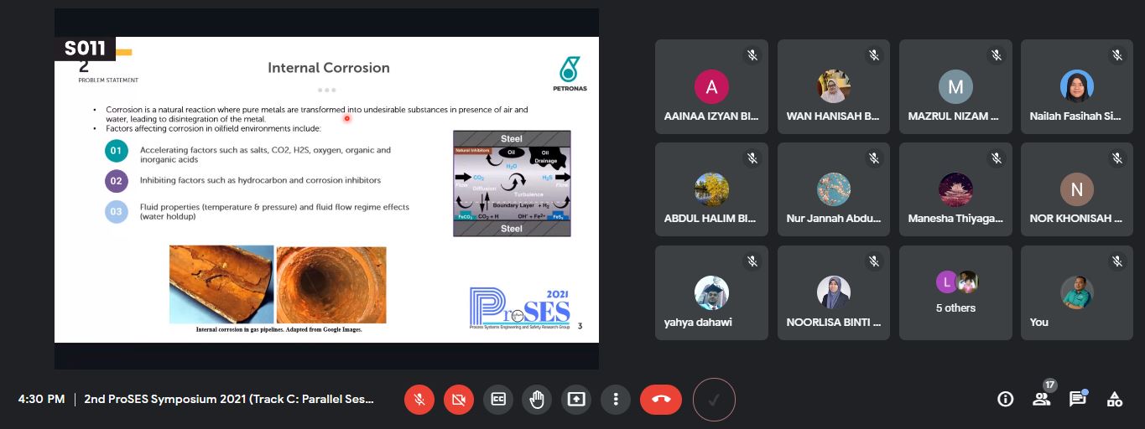Turn on the camera

(458, 399)
